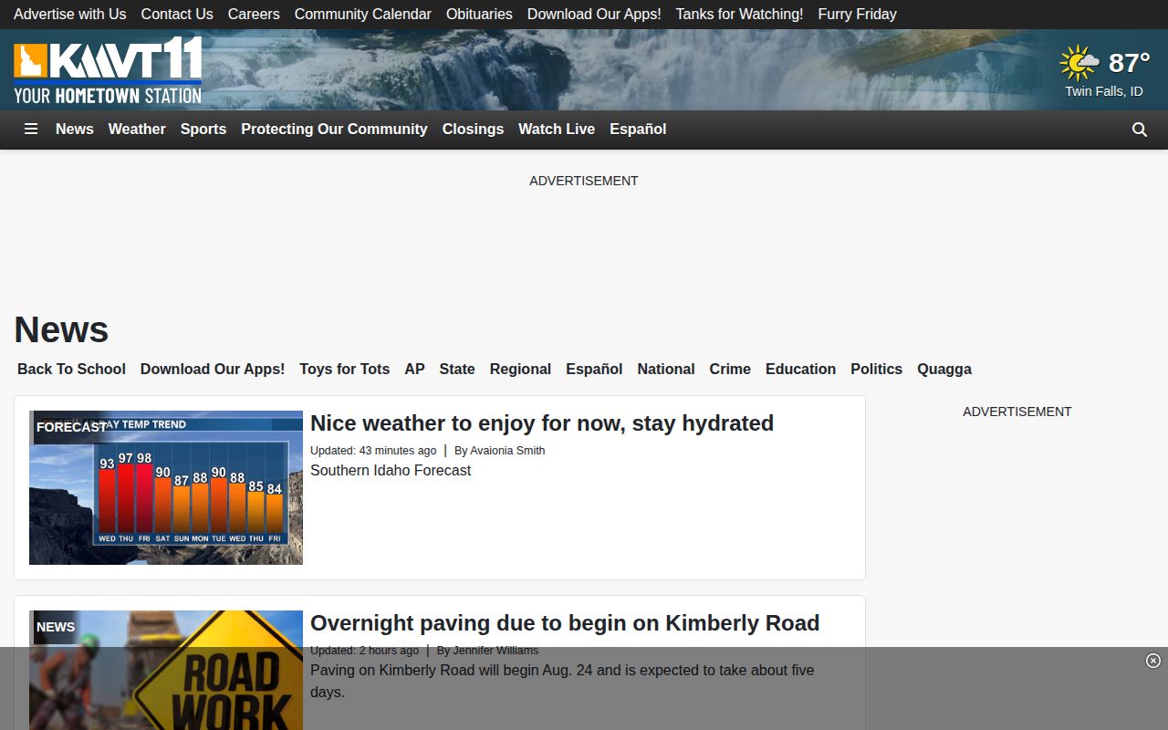Select Download Our Apps! news category

click(x=213, y=369)
